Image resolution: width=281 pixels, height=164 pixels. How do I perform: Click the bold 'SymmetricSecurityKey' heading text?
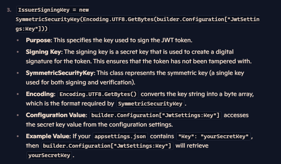click(60, 73)
